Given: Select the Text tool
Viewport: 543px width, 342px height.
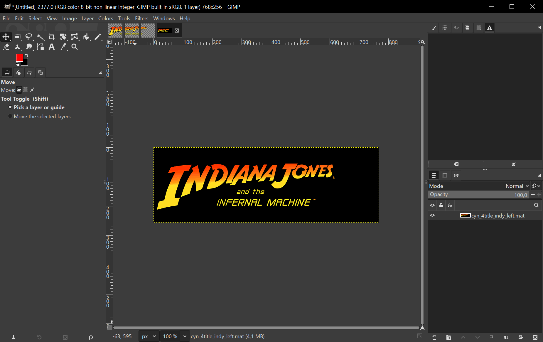Looking at the screenshot, I should [51, 47].
